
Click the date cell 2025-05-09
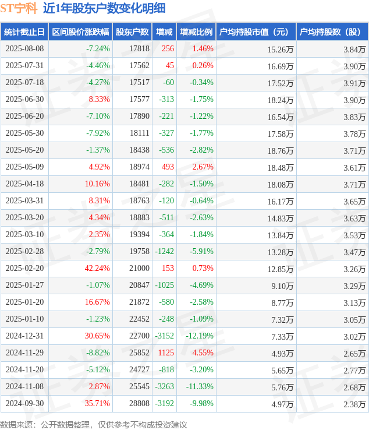point(24,167)
